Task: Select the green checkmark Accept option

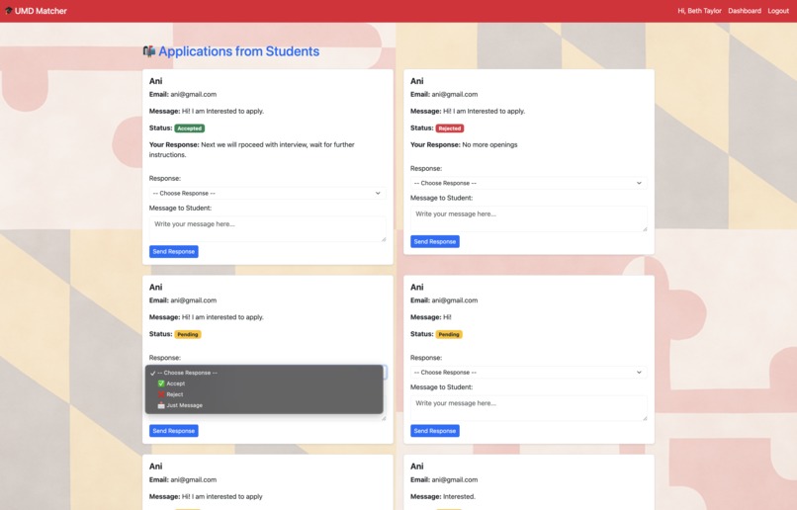Action: click(171, 383)
